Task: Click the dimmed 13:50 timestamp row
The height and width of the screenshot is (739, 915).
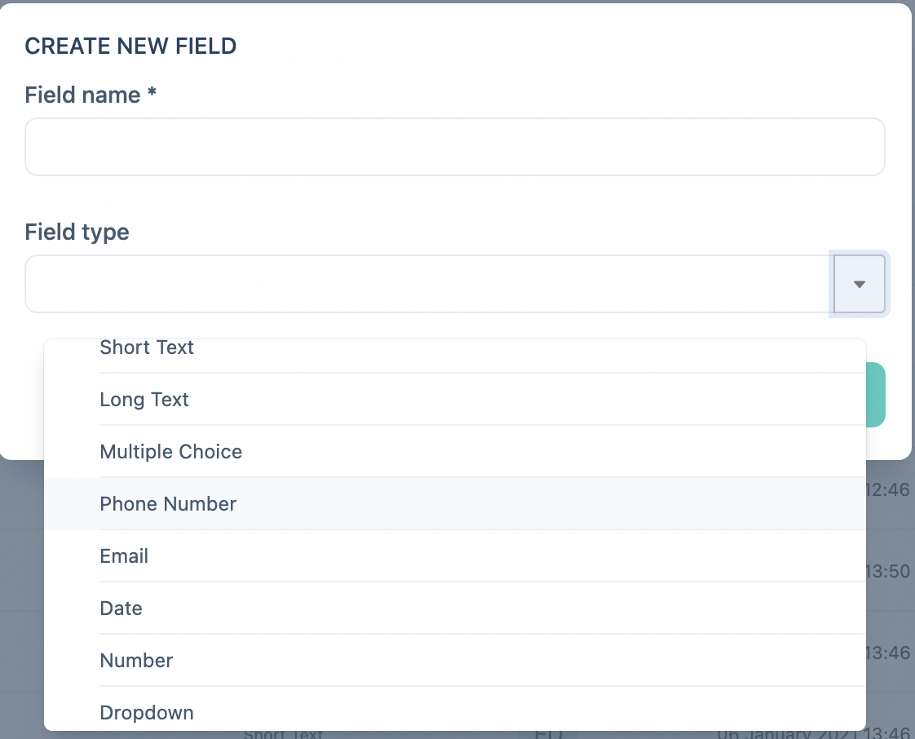Action: [x=888, y=571]
